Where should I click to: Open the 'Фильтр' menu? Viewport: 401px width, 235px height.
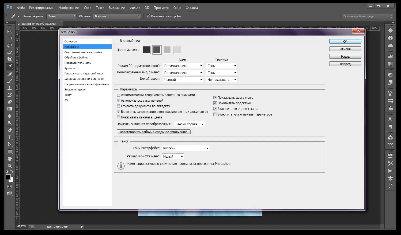tap(135, 8)
